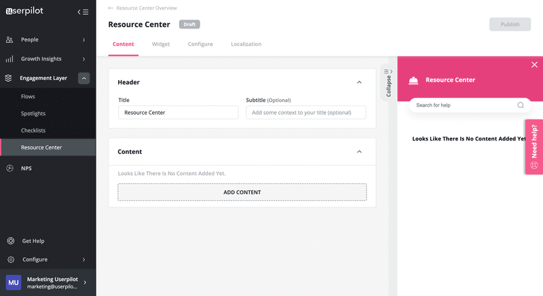Click the Growth Insights chart icon
The height and width of the screenshot is (296, 543).
(10, 59)
